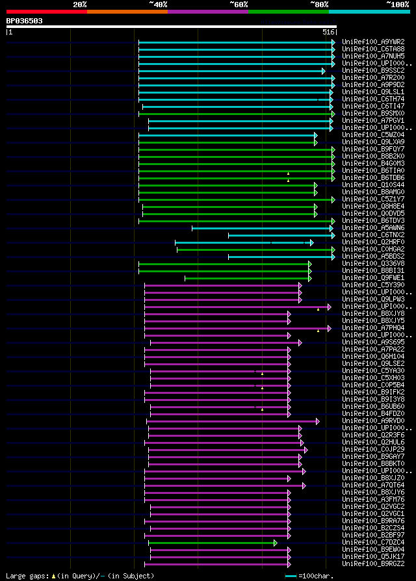Select the UniRef100_C0HGA2 hit label

coord(373,250)
